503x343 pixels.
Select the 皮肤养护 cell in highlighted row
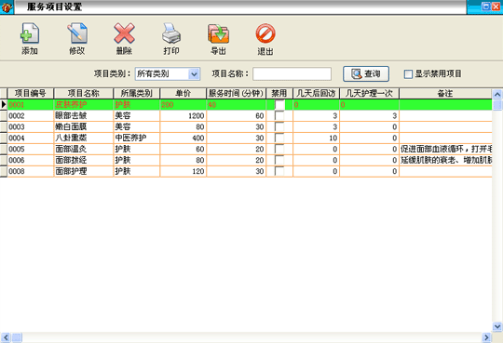pyautogui.click(x=84, y=104)
